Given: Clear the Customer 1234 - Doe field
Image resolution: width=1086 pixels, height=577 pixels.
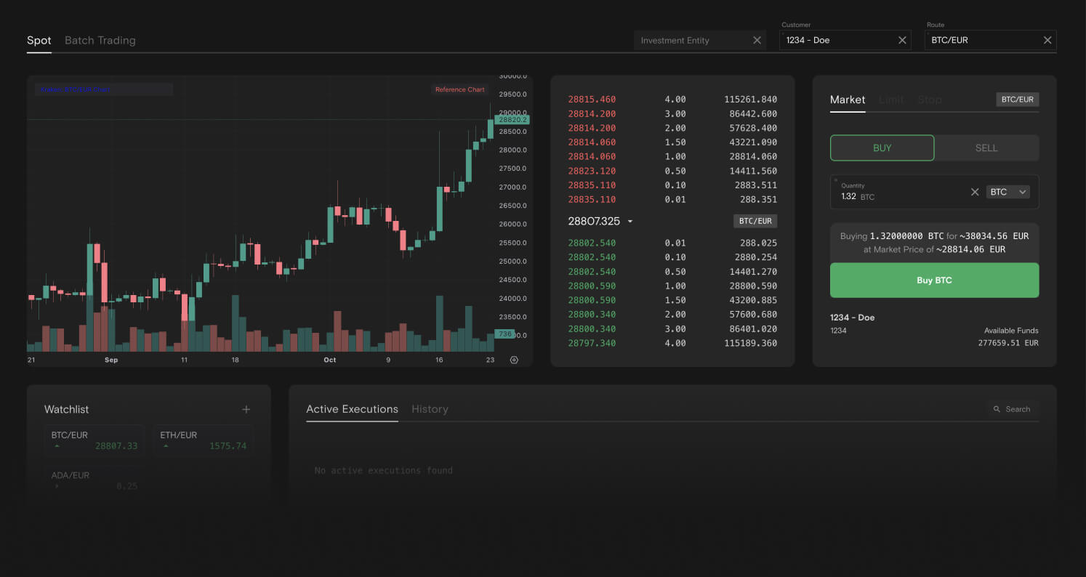Looking at the screenshot, I should point(902,41).
